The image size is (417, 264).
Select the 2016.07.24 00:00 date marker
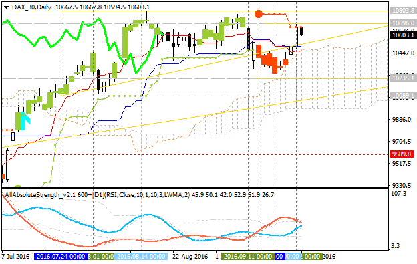pyautogui.click(x=61, y=257)
